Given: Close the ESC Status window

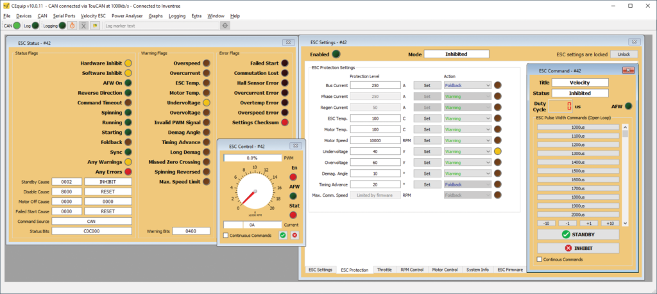Looking at the screenshot, I should (287, 42).
